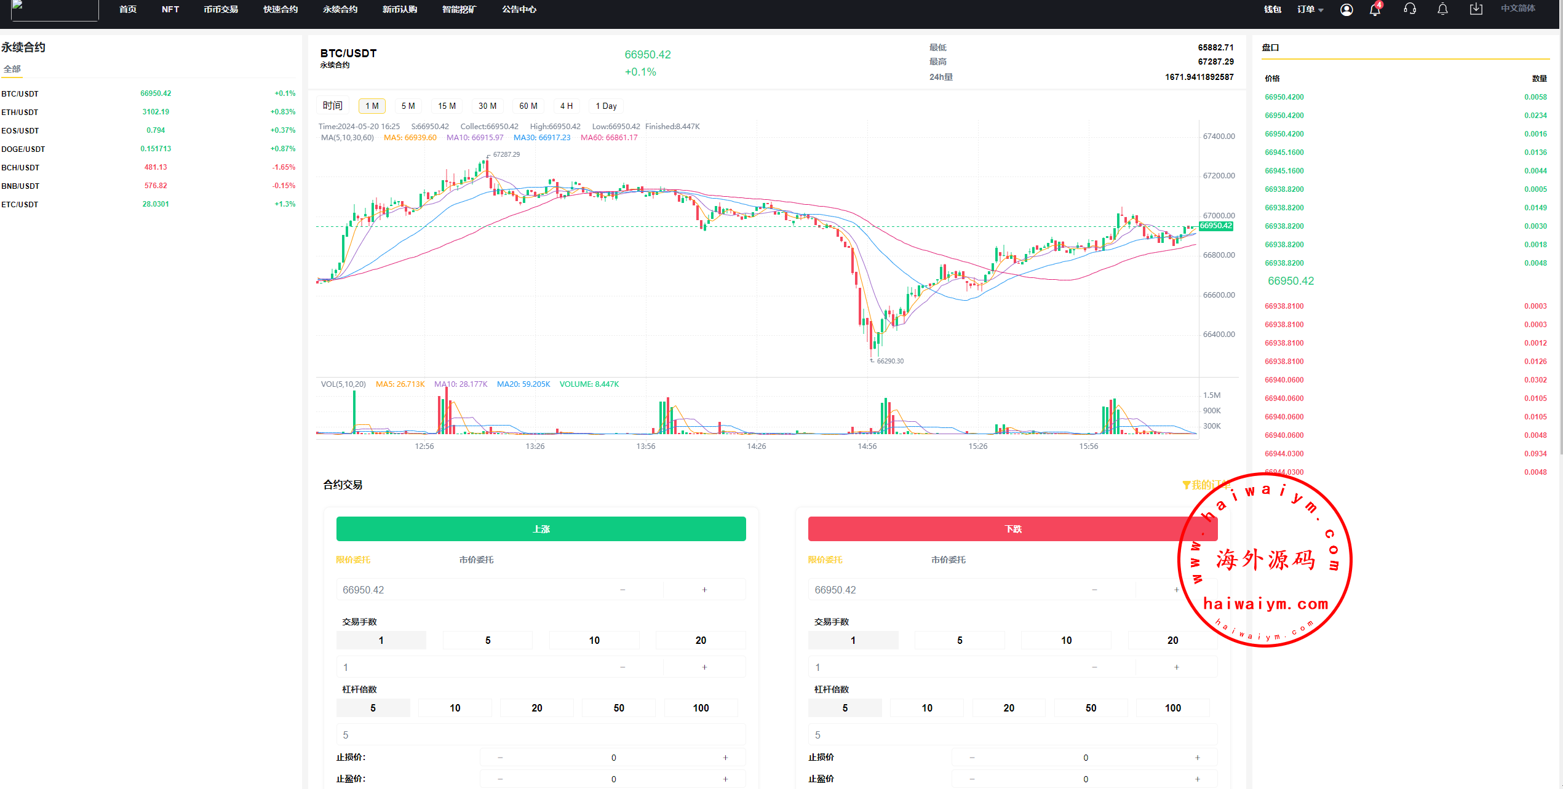Click the red 下跌 button
The height and width of the screenshot is (789, 1563).
tap(1012, 529)
